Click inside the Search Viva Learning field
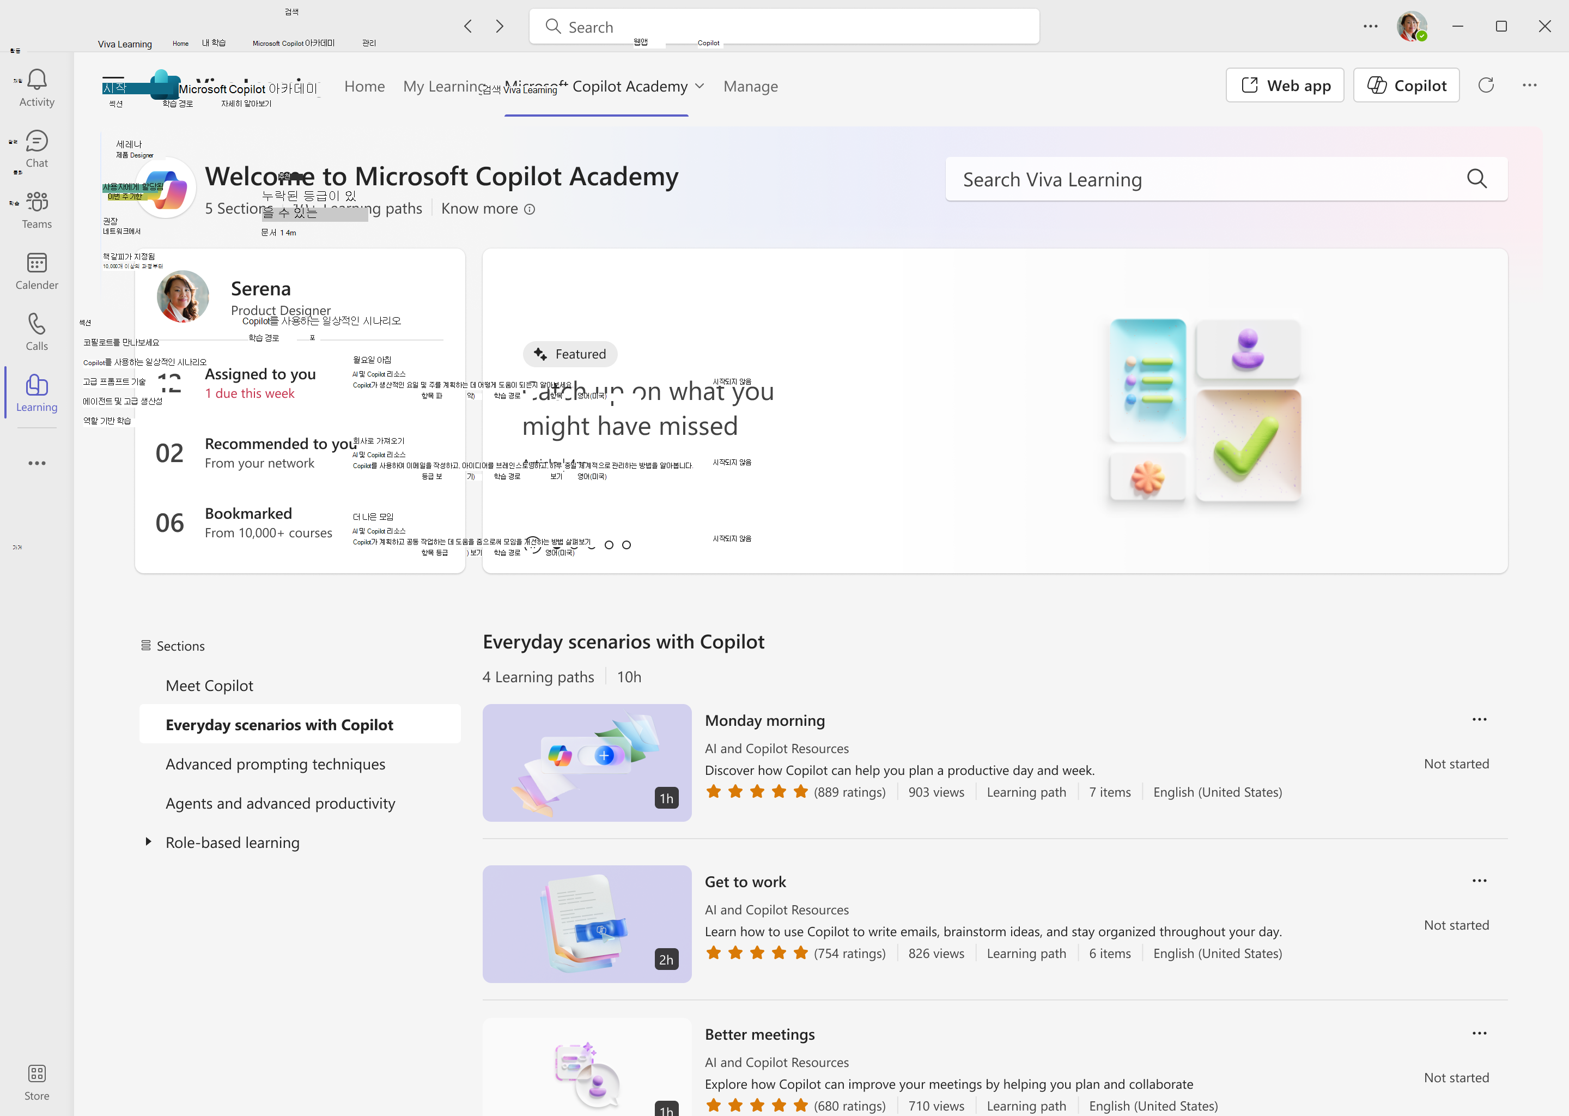 [1168, 179]
